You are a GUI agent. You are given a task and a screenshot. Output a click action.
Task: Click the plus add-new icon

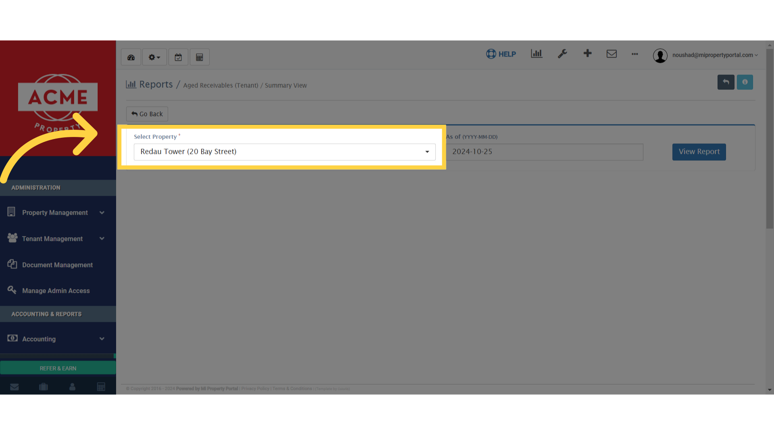[x=587, y=53]
